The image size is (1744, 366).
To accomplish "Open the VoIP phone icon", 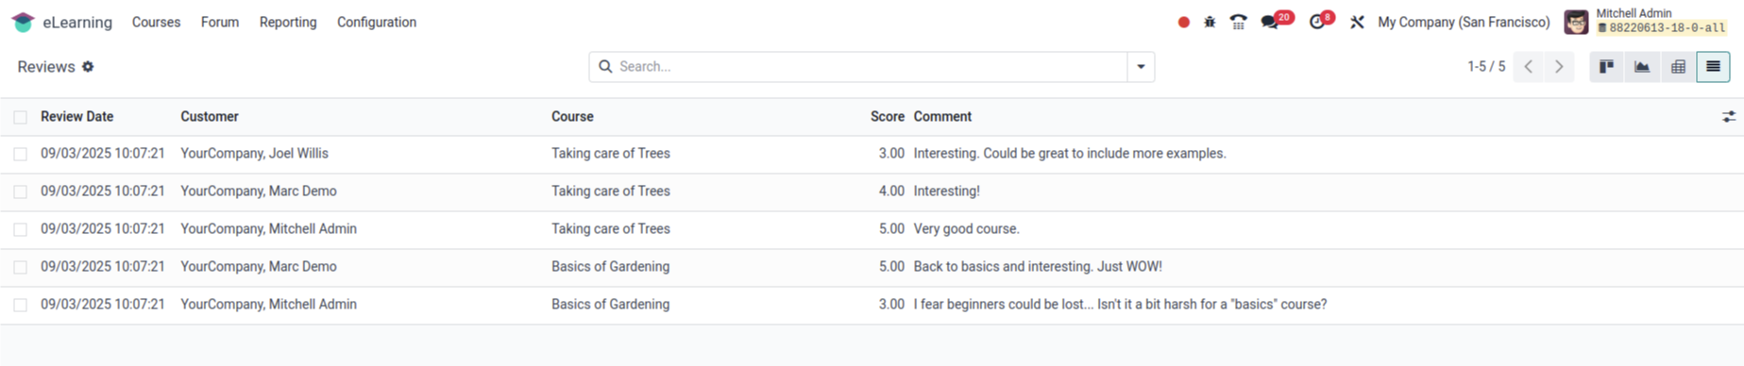I will click(x=1238, y=22).
